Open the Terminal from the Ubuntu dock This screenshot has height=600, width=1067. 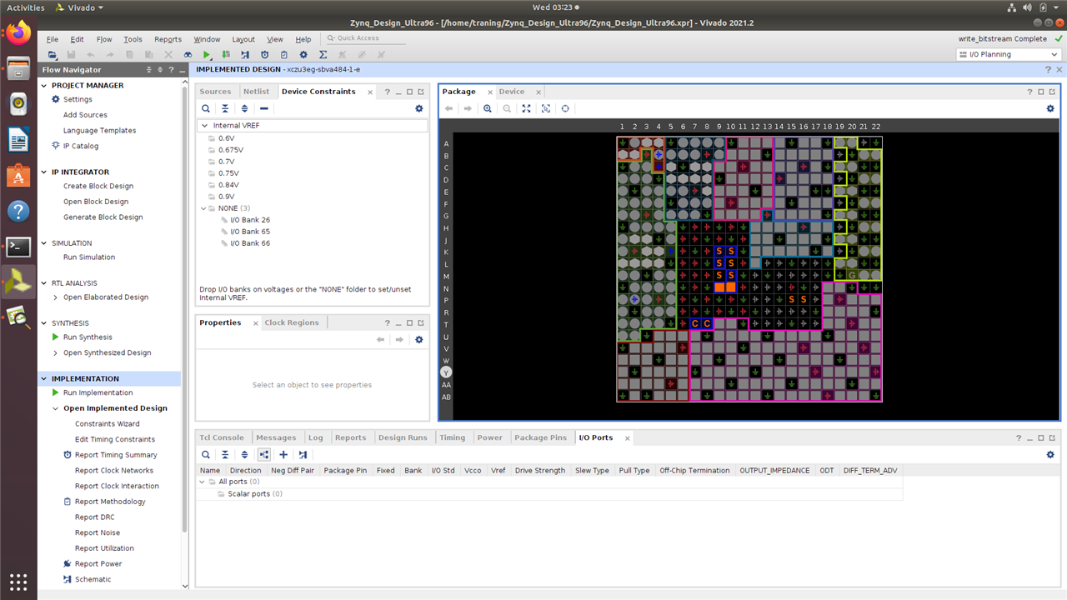[18, 247]
